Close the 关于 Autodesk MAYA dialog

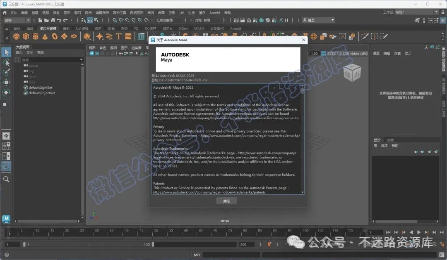(x=304, y=40)
